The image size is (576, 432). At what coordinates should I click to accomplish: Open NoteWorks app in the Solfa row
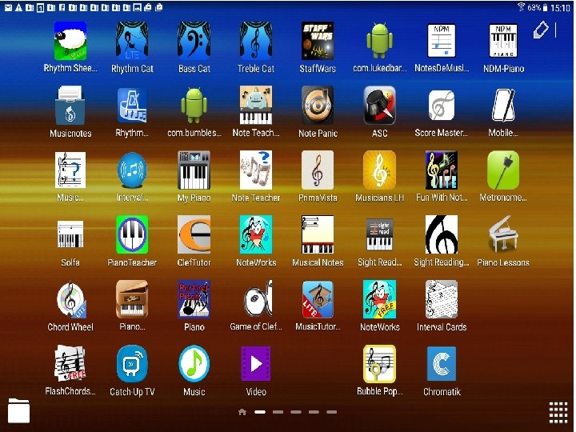[256, 235]
